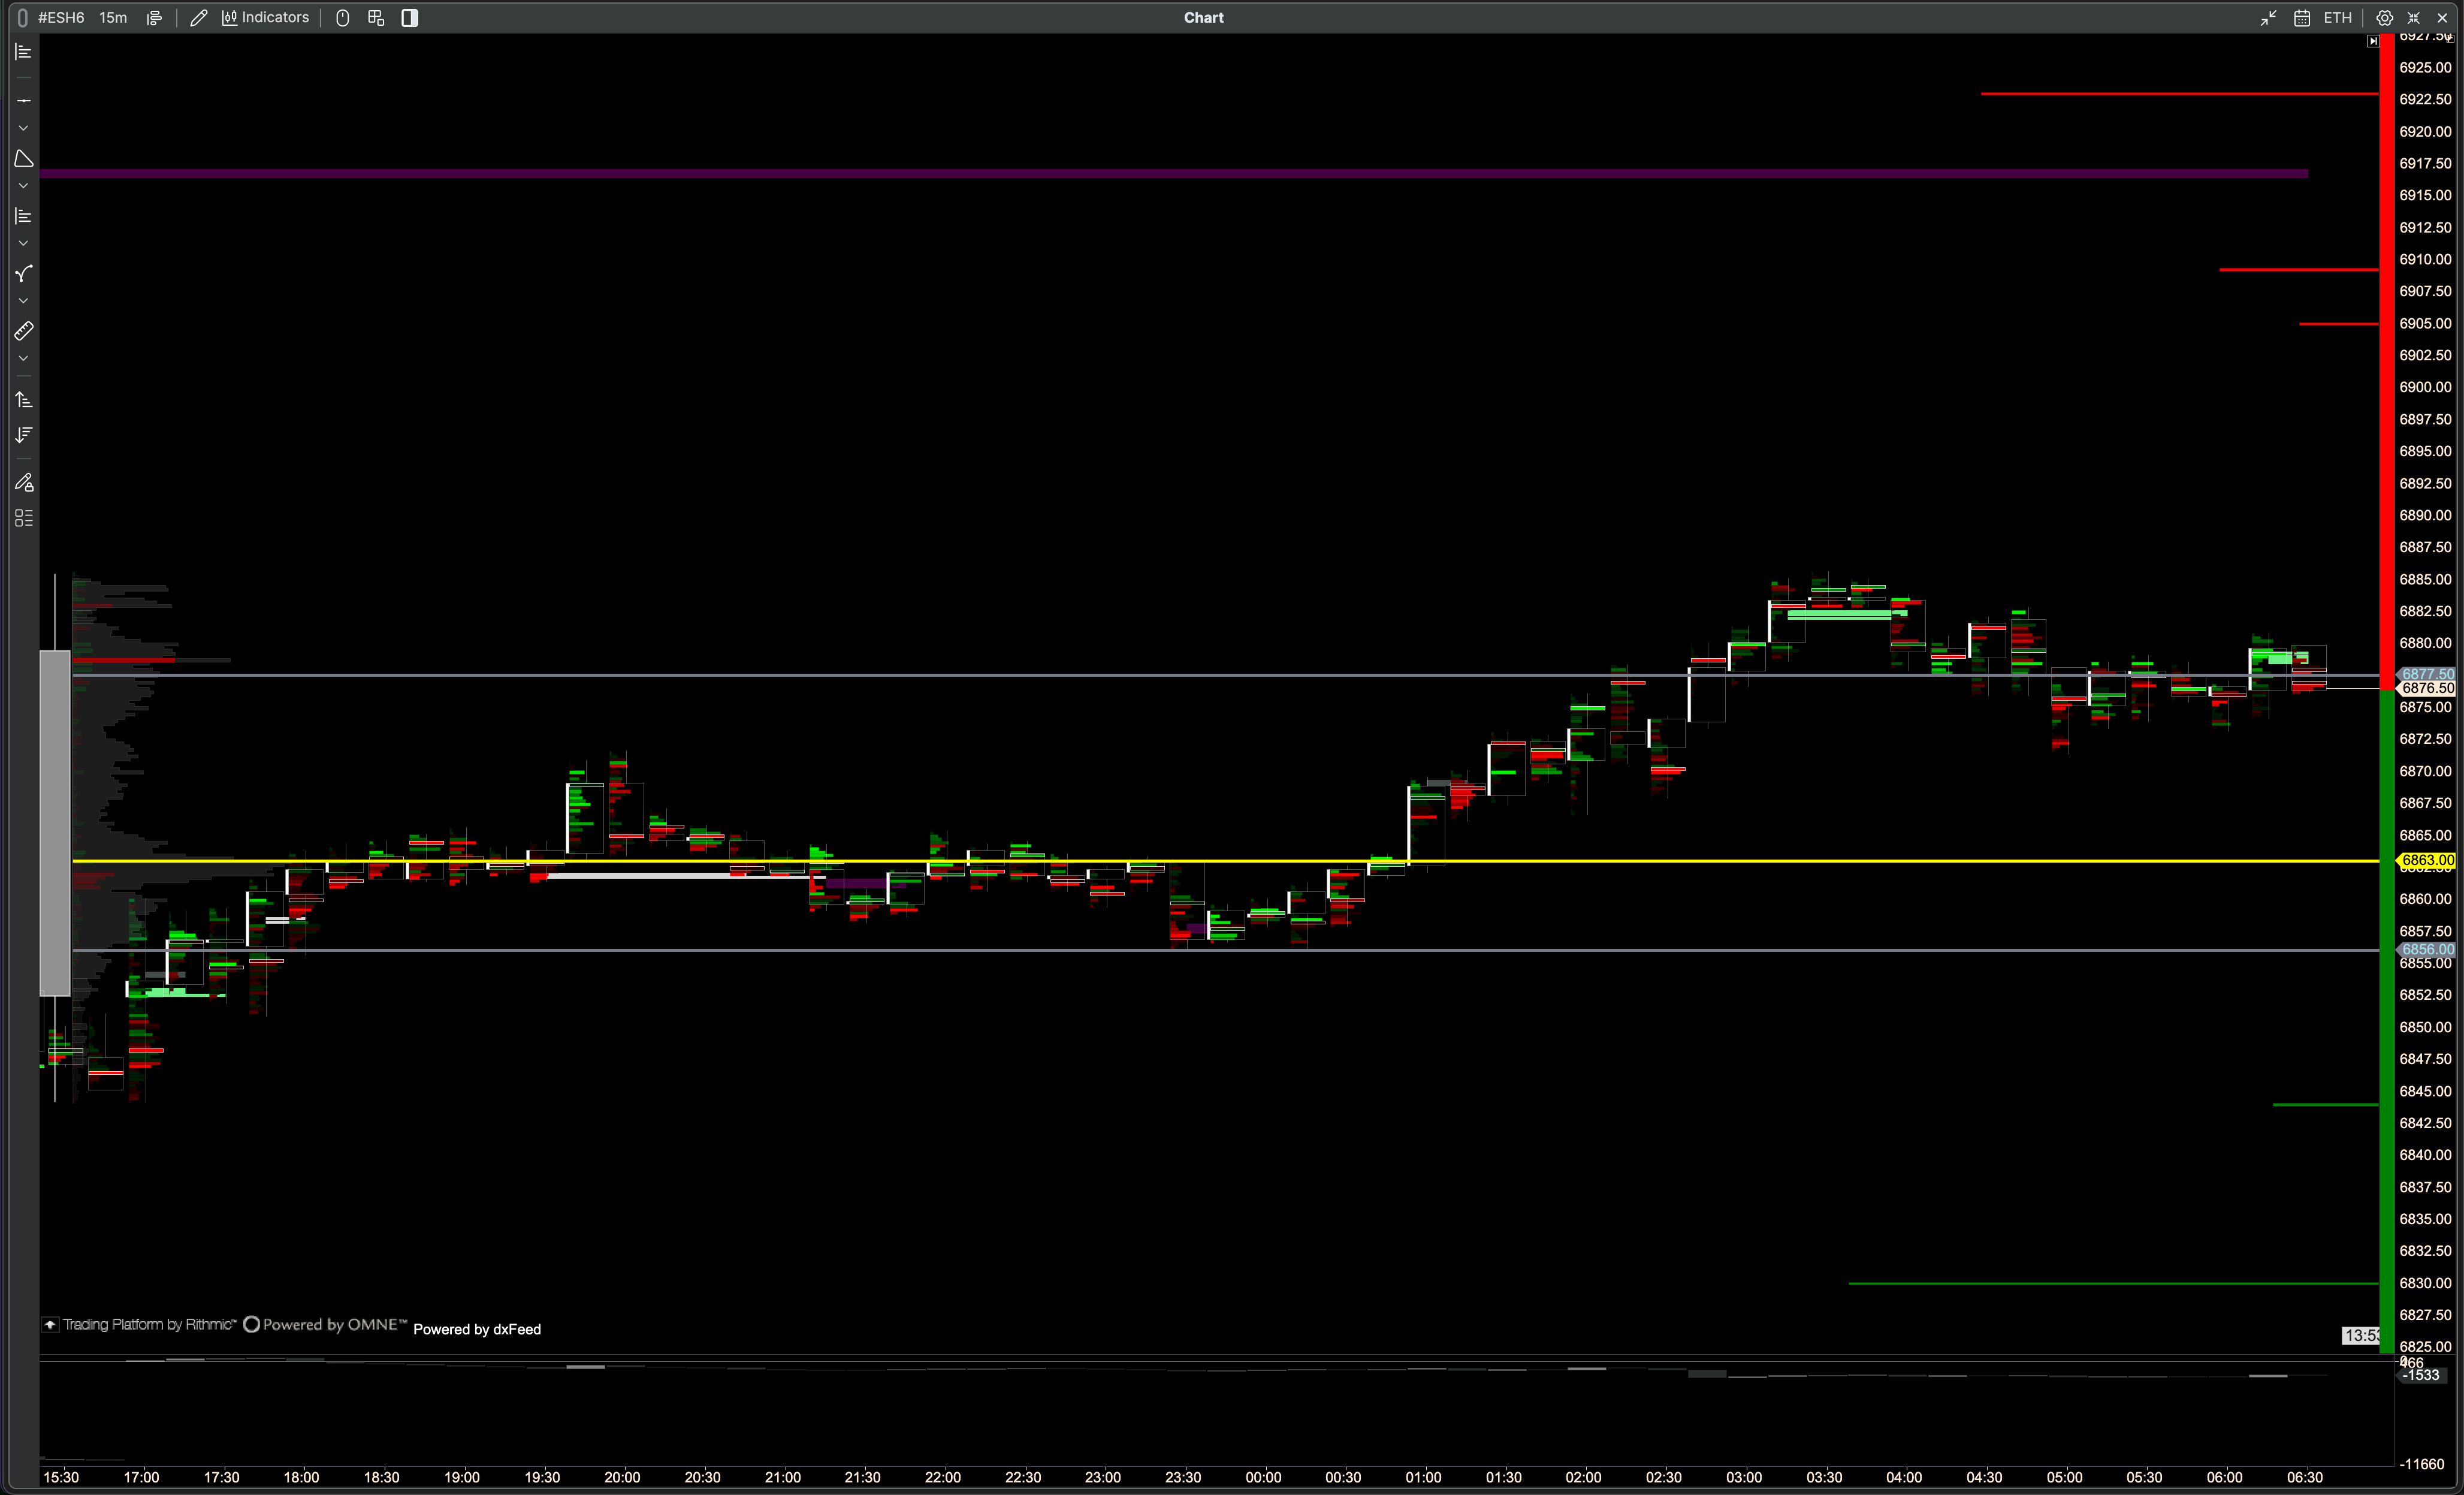Screen dimensions: 2464x1495
Task: Change the 15m timeframe selector
Action: (113, 17)
